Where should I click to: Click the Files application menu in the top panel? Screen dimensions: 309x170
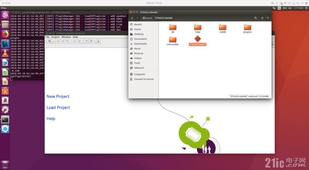pyautogui.click(x=4, y=8)
